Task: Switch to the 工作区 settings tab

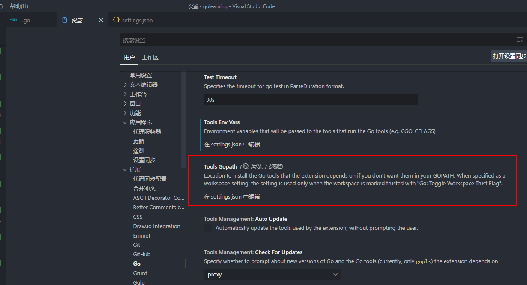Action: pos(150,57)
